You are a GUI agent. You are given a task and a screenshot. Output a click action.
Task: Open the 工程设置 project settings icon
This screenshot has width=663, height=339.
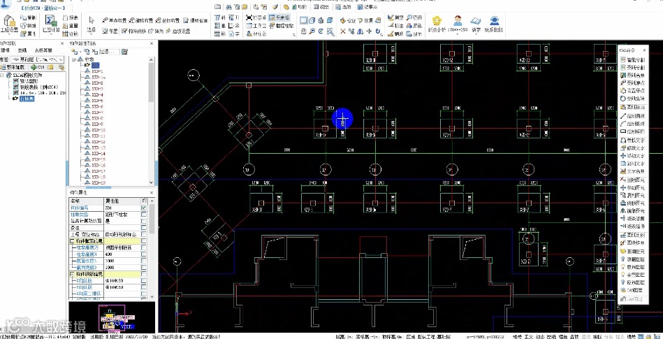pyautogui.click(x=10, y=21)
